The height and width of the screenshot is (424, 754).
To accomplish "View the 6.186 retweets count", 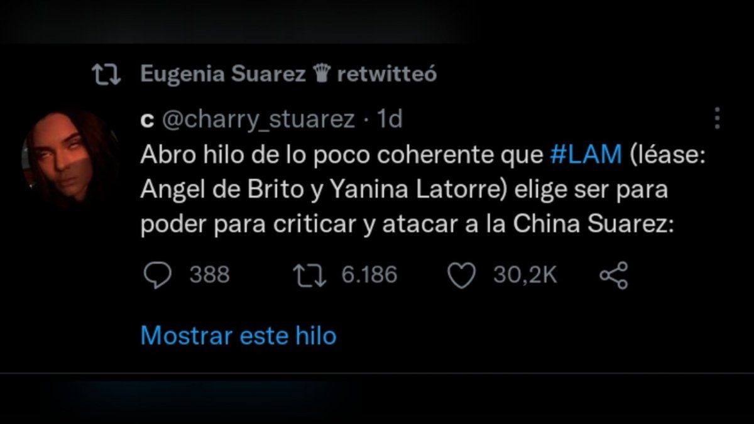I will click(x=369, y=275).
